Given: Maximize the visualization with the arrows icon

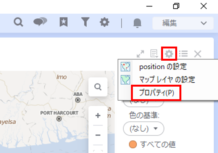Looking at the screenshot, I should click(140, 54).
